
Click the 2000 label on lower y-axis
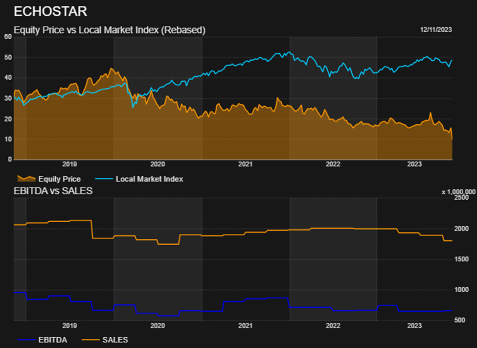tap(461, 229)
